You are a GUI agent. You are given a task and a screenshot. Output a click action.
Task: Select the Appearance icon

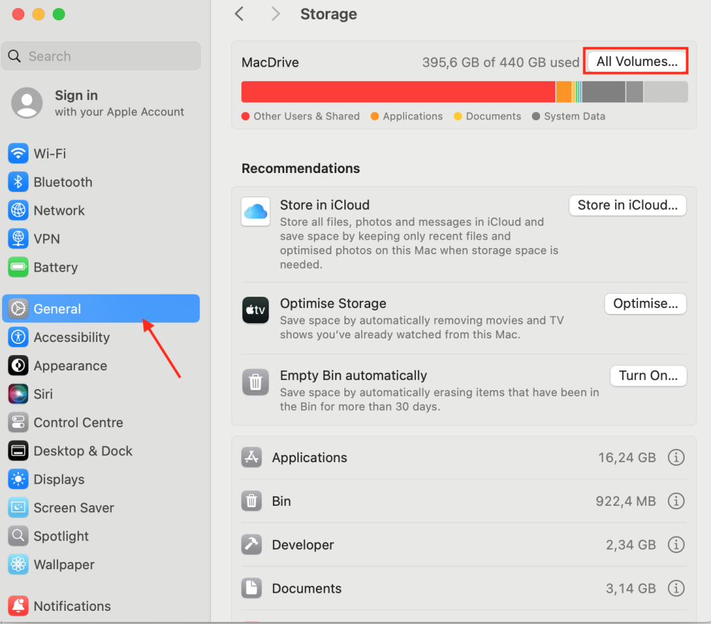18,366
